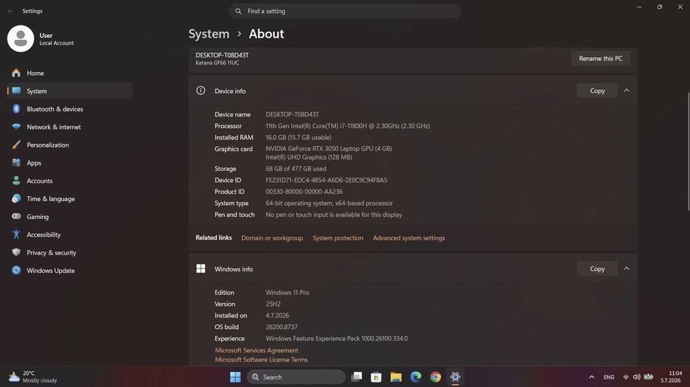Click the System breadcrumb
The image size is (690, 387).
point(209,34)
